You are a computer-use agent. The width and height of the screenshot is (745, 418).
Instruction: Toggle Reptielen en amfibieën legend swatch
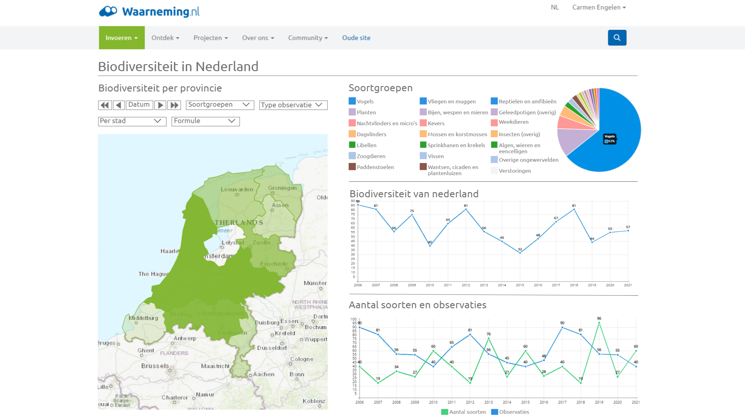tap(494, 101)
